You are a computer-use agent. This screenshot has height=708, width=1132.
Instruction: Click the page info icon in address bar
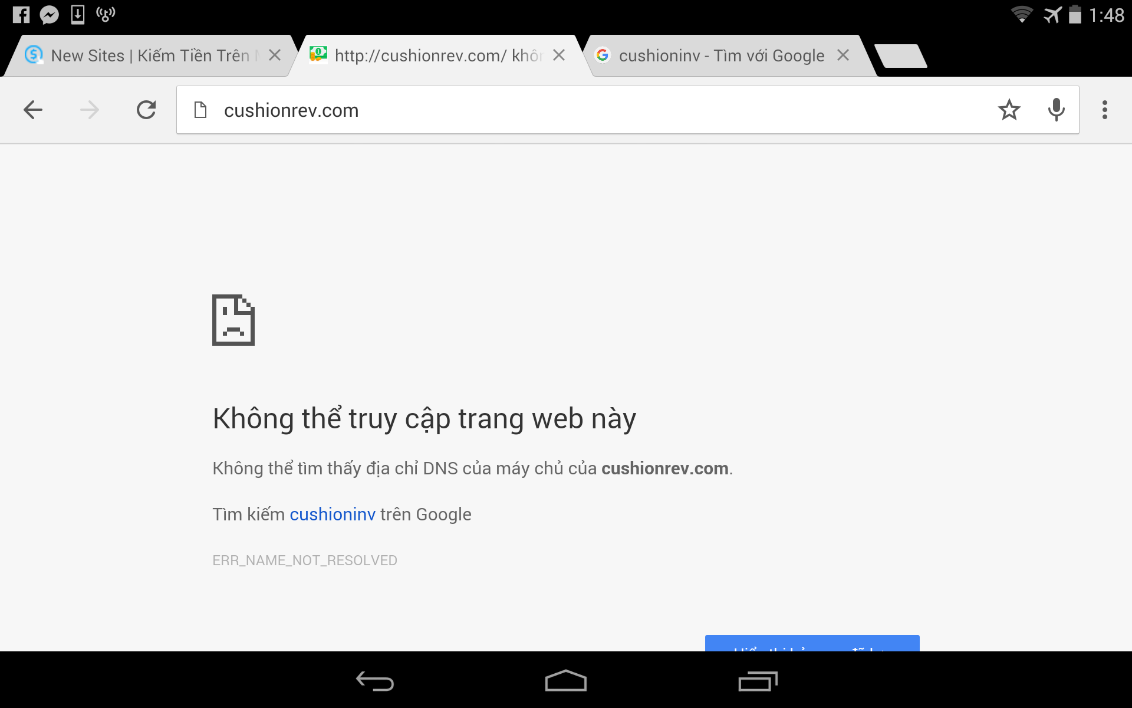coord(200,110)
